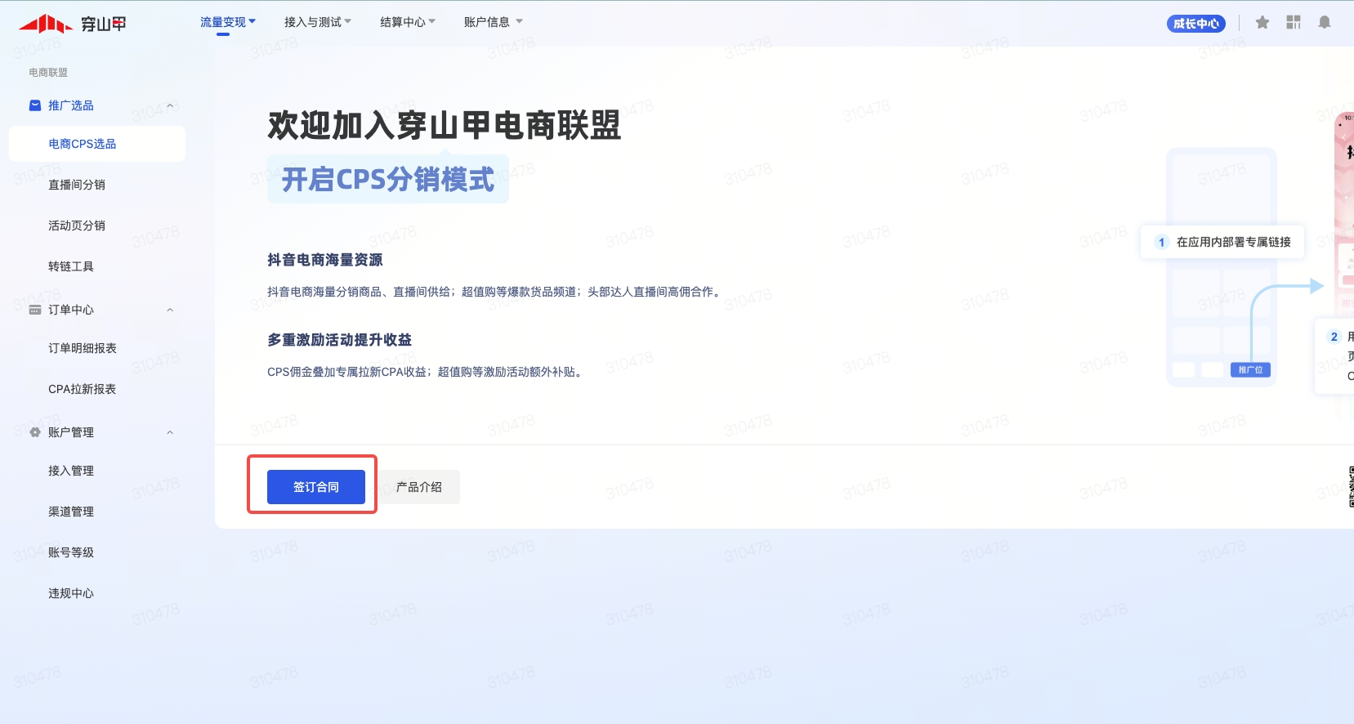Open the 流量变现 dropdown menu
This screenshot has width=1354, height=724.
(228, 22)
